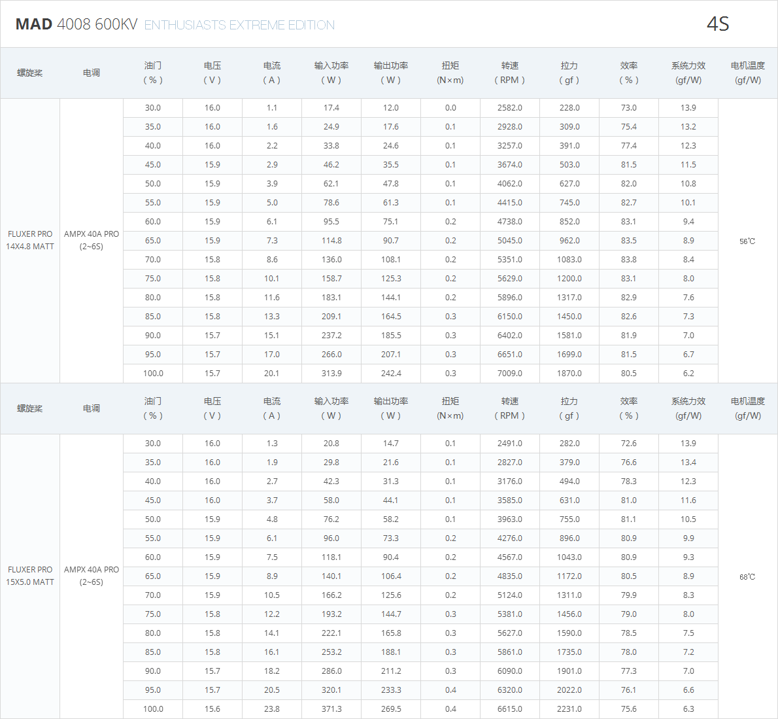Viewport: 778px width, 719px height.
Task: Click the 68℃ motor temperature cell
Action: (x=748, y=576)
